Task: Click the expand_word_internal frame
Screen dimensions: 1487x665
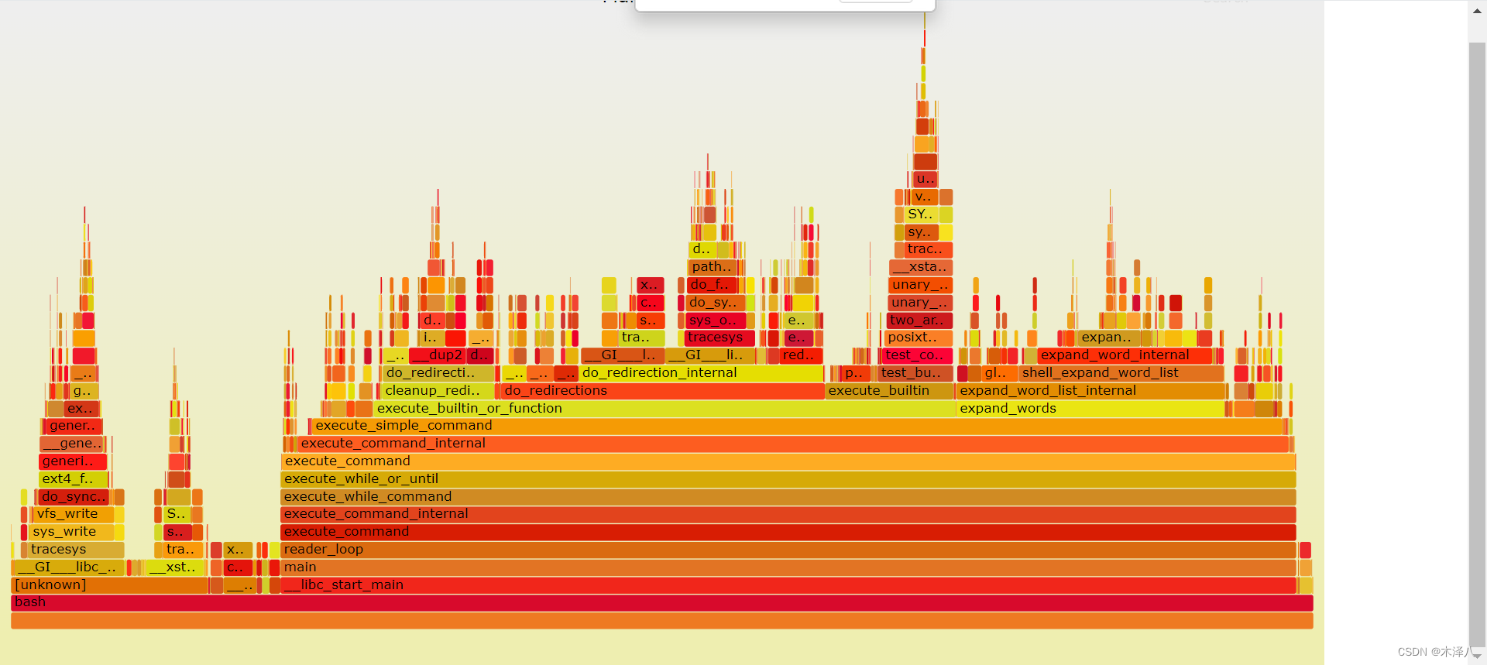Action: pos(1125,355)
